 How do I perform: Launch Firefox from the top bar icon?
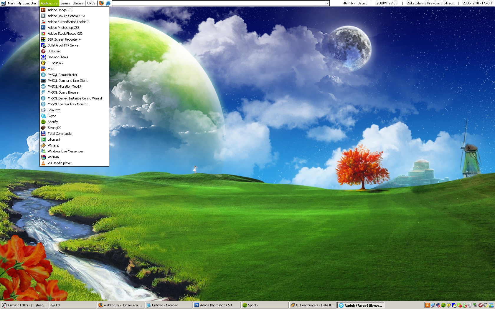click(x=101, y=3)
